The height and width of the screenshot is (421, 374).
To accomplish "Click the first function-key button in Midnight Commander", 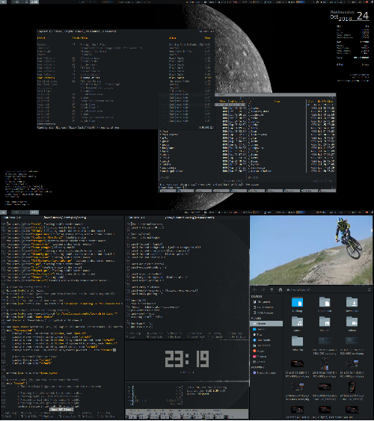I will point(168,191).
